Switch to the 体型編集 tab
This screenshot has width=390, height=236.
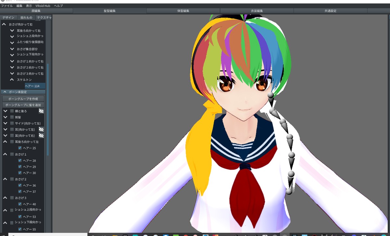coord(183,11)
